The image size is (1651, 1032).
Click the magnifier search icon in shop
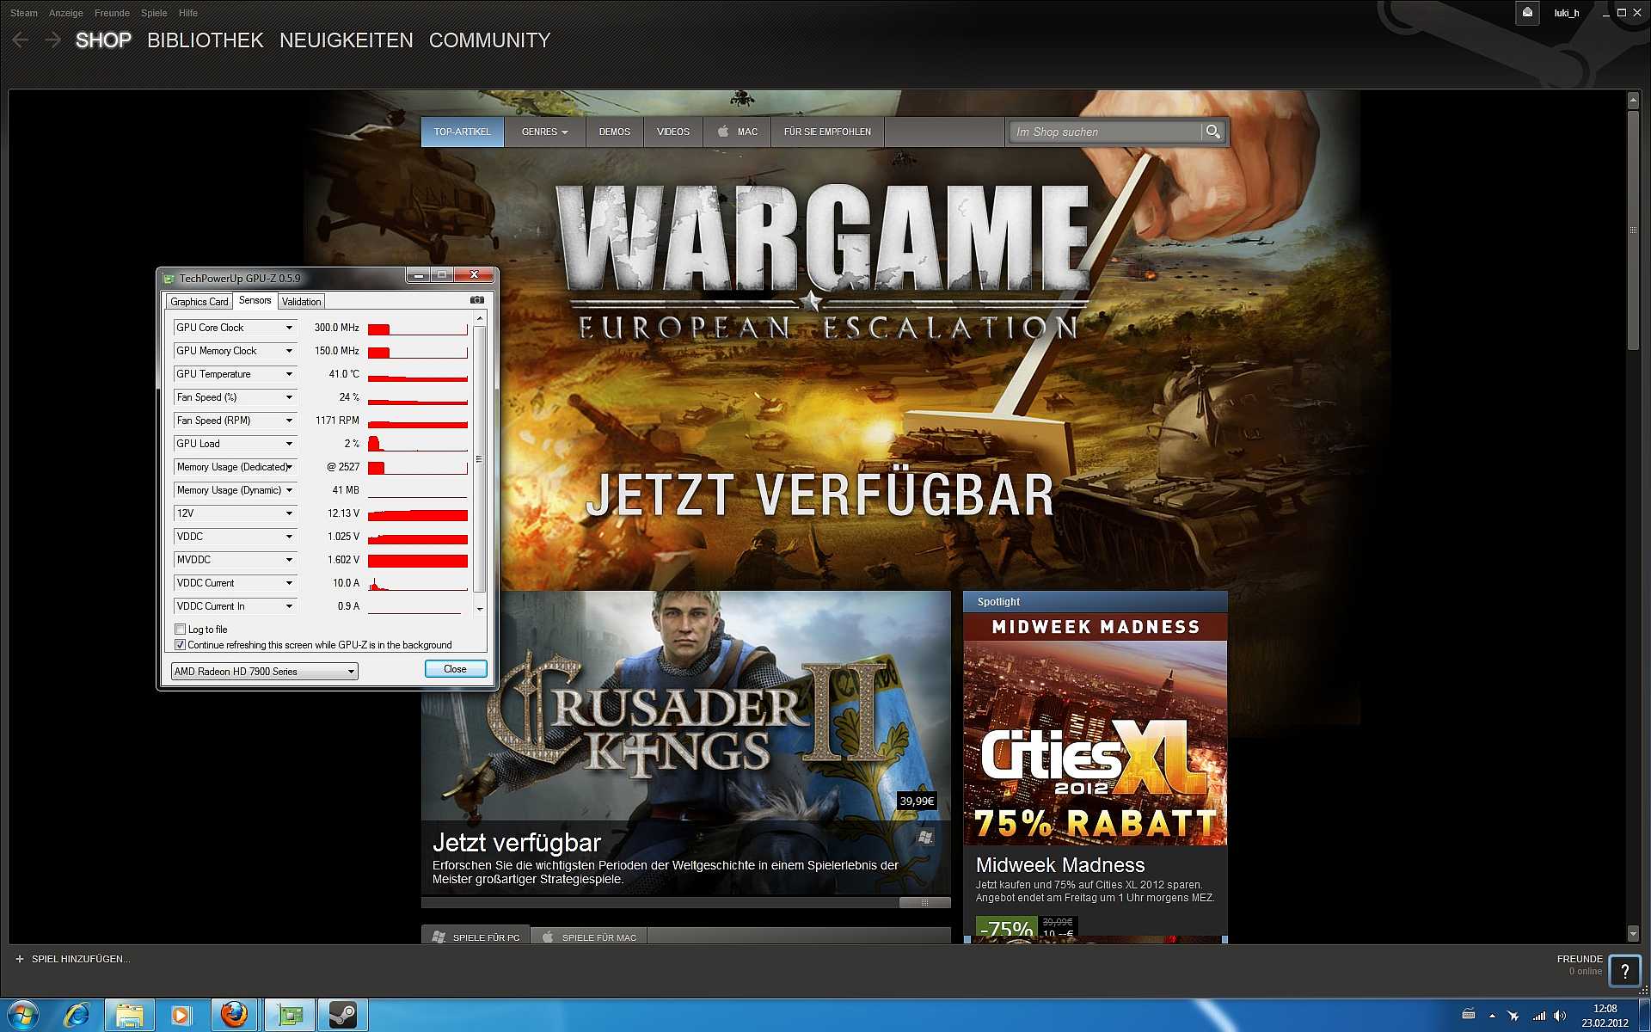[x=1212, y=132]
